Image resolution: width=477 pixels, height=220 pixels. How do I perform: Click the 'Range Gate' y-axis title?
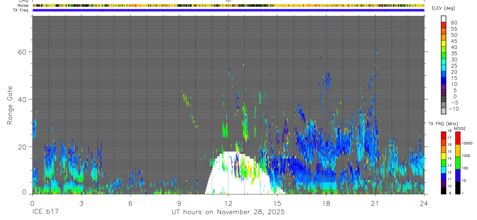(x=10, y=106)
